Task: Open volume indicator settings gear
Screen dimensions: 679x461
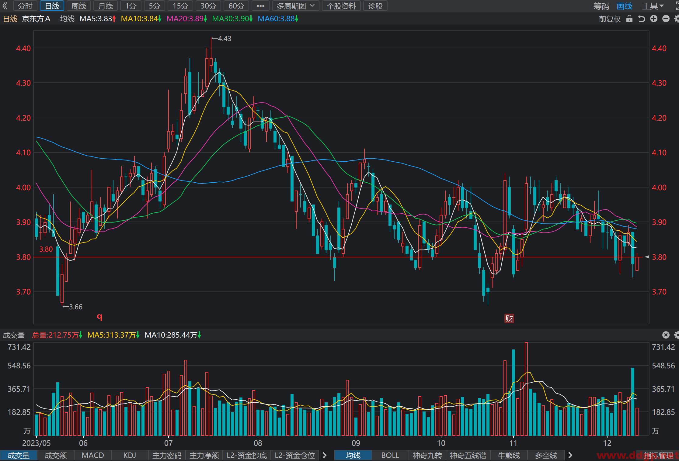Action: pos(677,335)
